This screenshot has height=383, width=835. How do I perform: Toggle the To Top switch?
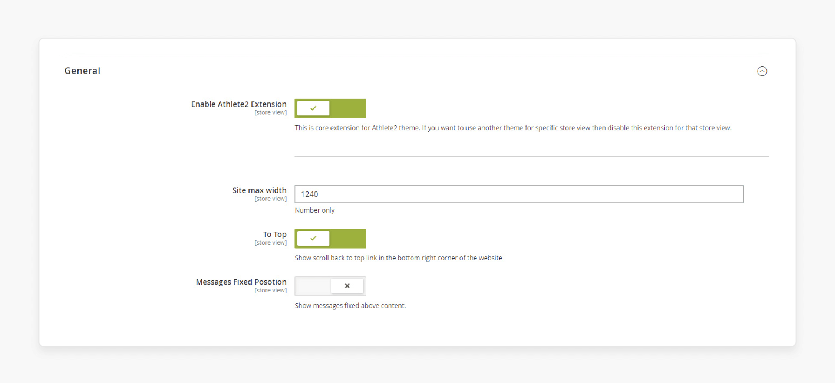[330, 239]
